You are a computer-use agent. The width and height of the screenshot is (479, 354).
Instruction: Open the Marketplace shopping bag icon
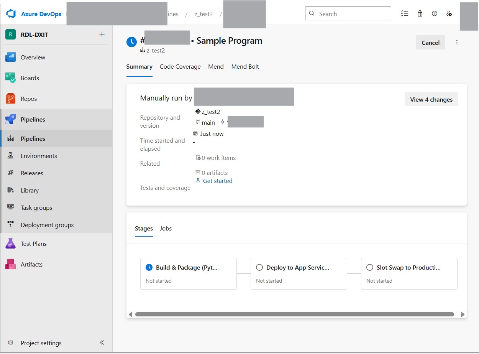coord(420,13)
